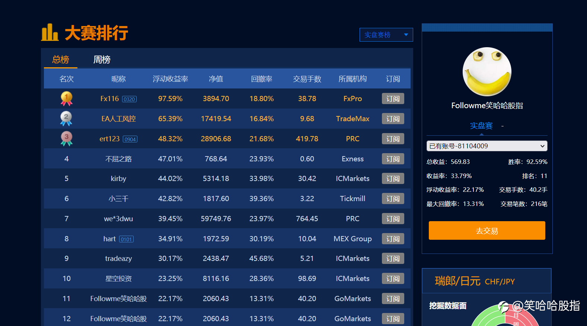Subscribe to 星空投资 with 订阅 button
This screenshot has height=326, width=587.
click(393, 278)
